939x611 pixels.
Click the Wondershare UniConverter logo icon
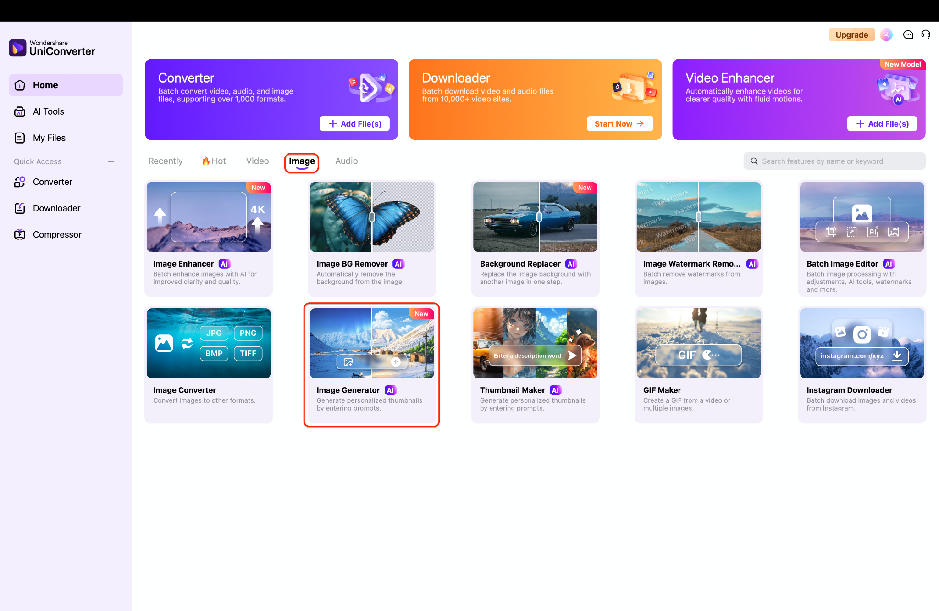click(x=17, y=47)
